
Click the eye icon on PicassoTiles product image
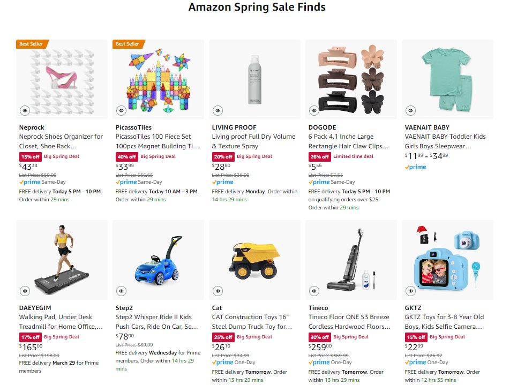point(122,110)
